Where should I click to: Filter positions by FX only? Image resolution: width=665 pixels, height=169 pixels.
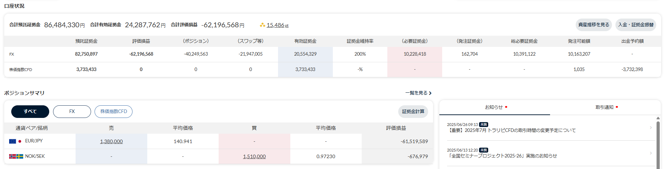[x=72, y=112]
